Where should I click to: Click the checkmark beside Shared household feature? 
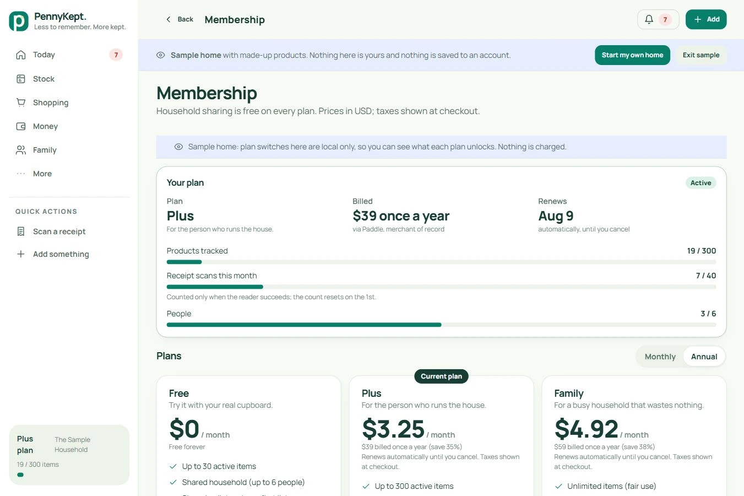coord(173,482)
